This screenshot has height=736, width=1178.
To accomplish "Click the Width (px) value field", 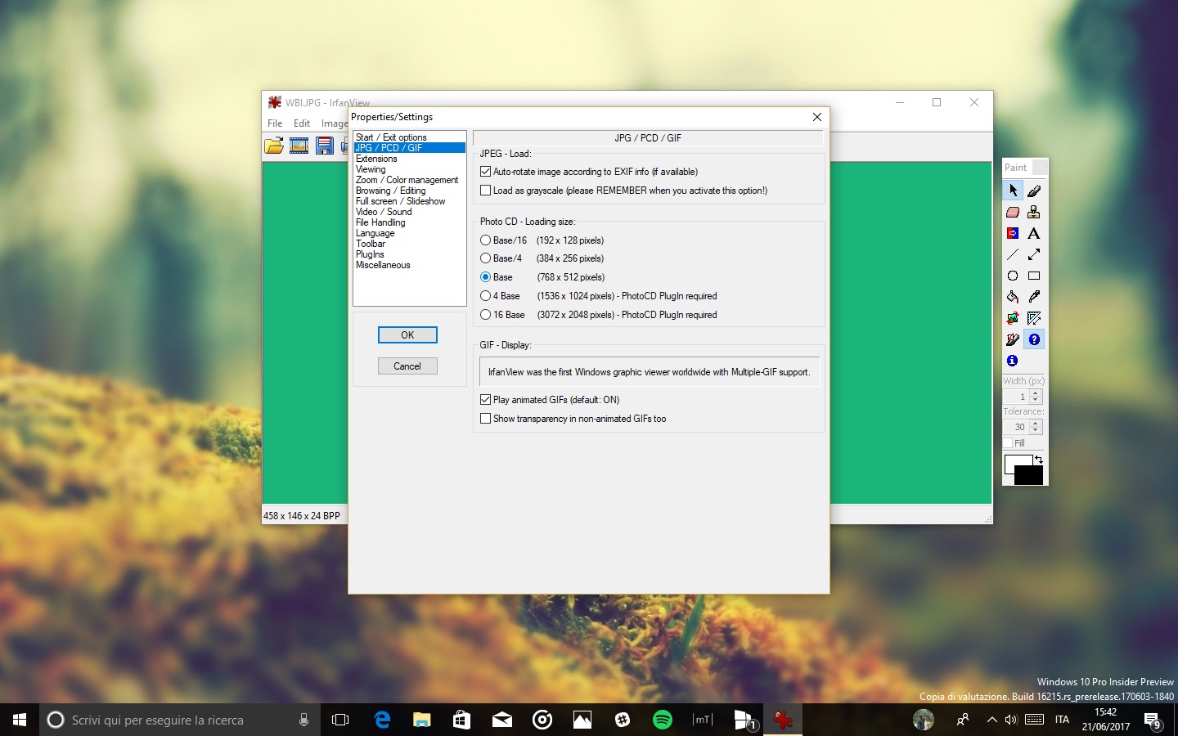I will tap(1016, 397).
